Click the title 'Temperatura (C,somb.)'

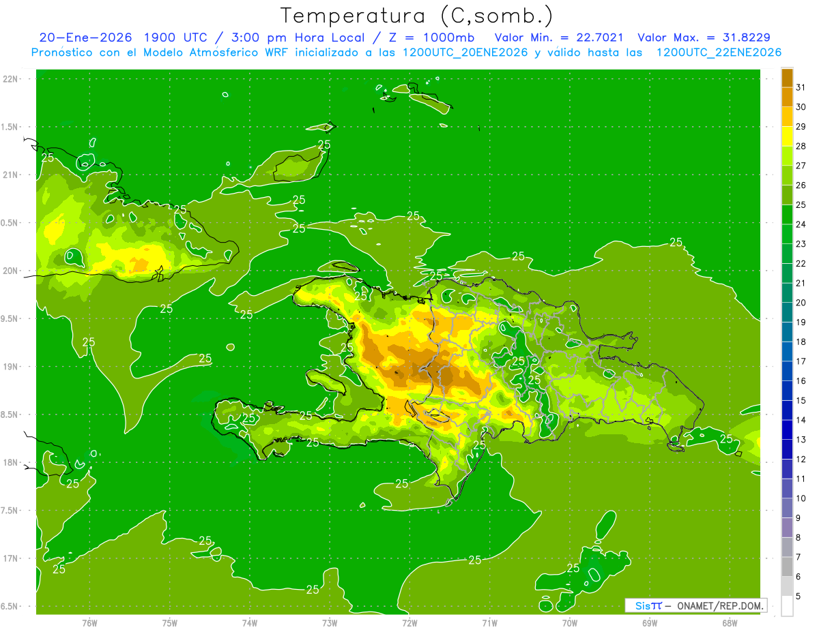point(416,16)
